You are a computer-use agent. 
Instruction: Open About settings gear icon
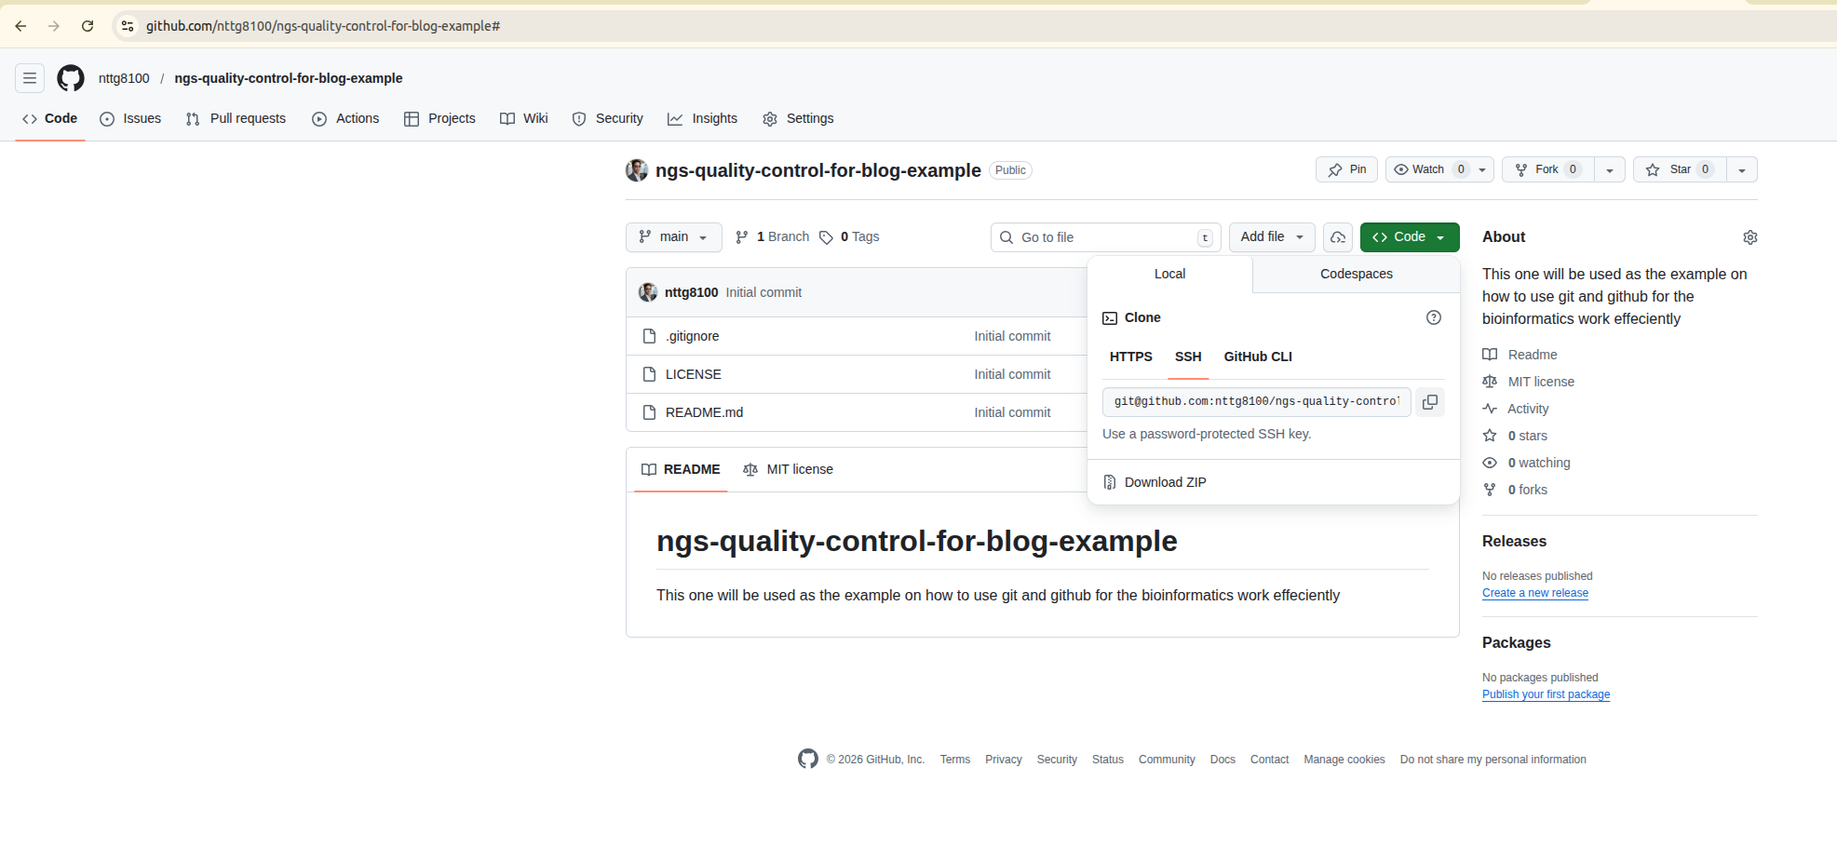point(1749,237)
